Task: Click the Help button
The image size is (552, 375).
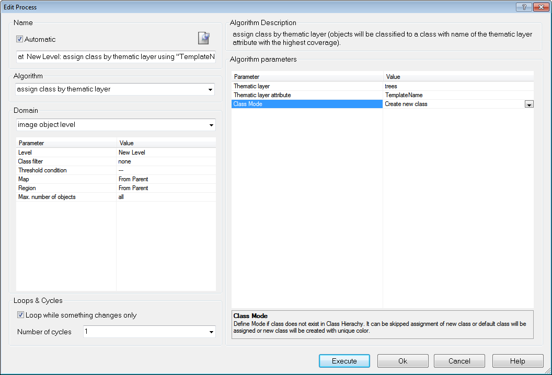Action: (517, 361)
